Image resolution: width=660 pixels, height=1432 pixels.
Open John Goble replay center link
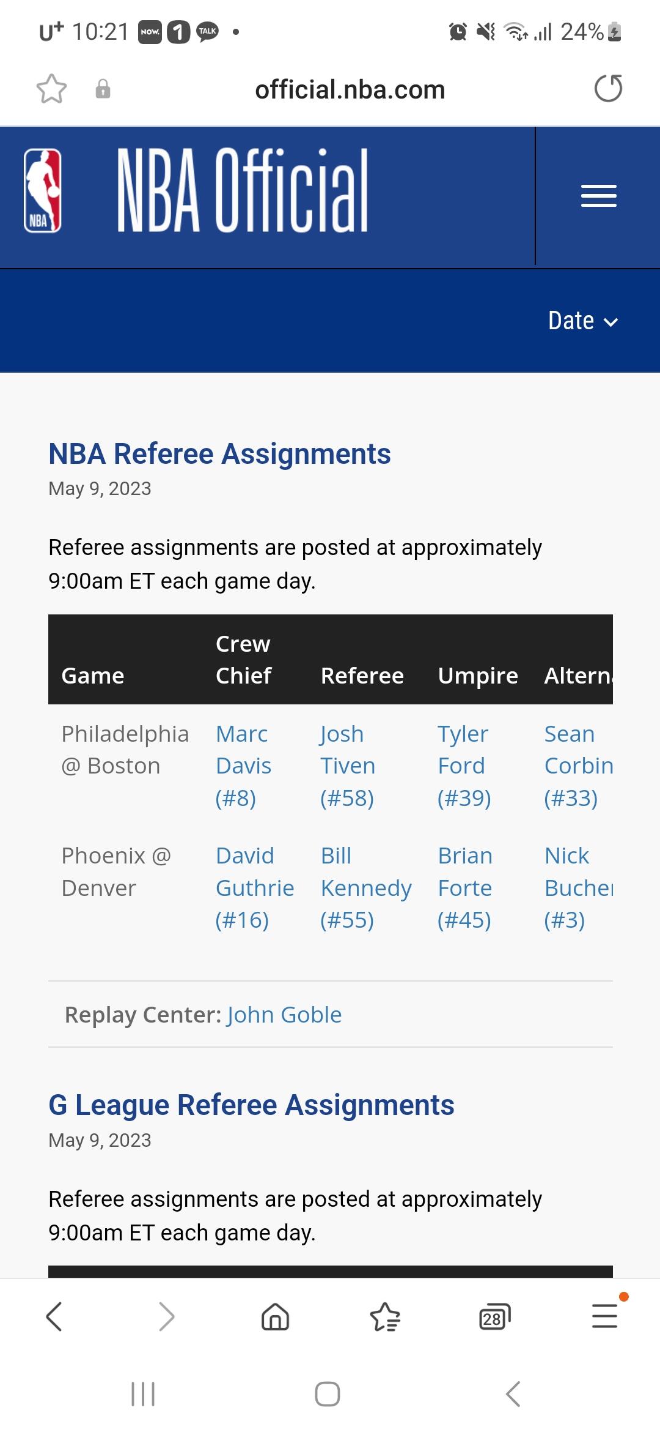click(284, 1015)
